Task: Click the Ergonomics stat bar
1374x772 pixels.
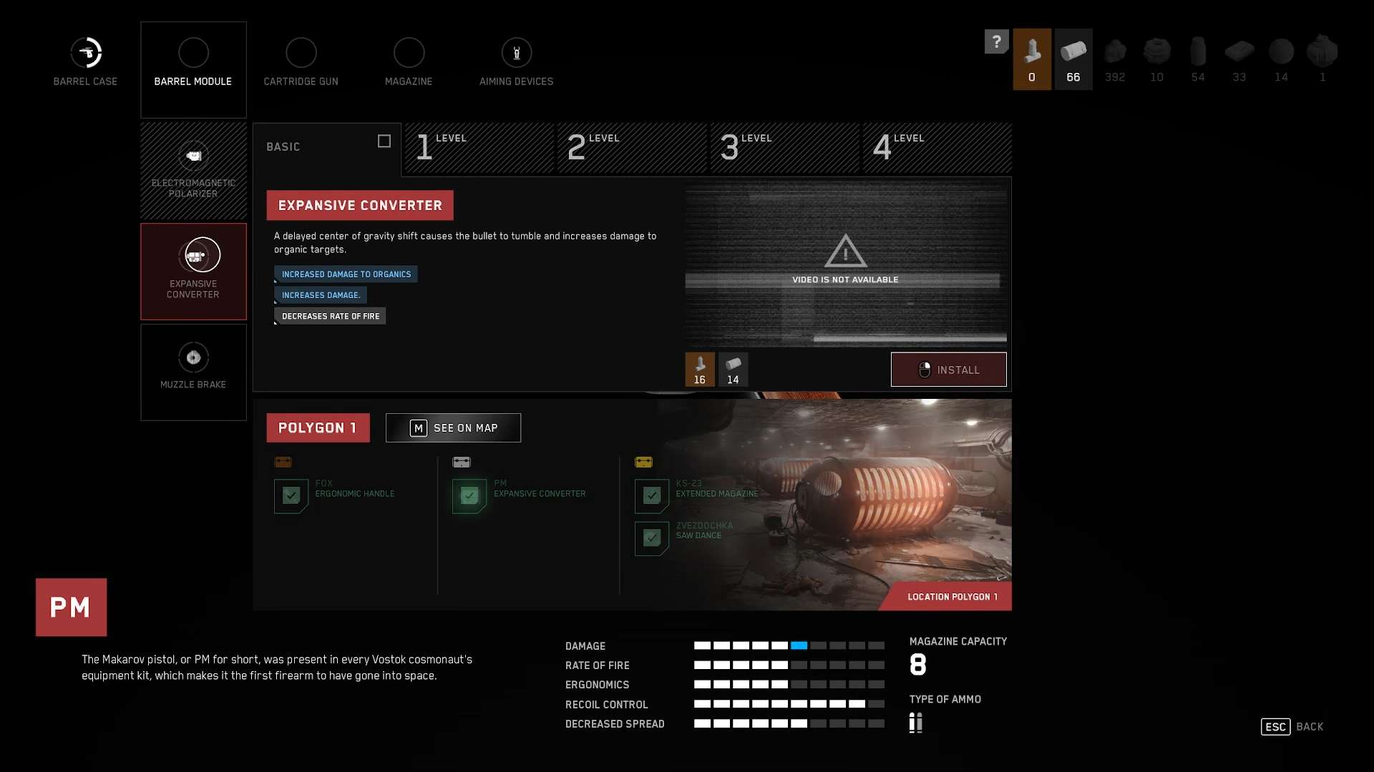Action: pos(789,684)
